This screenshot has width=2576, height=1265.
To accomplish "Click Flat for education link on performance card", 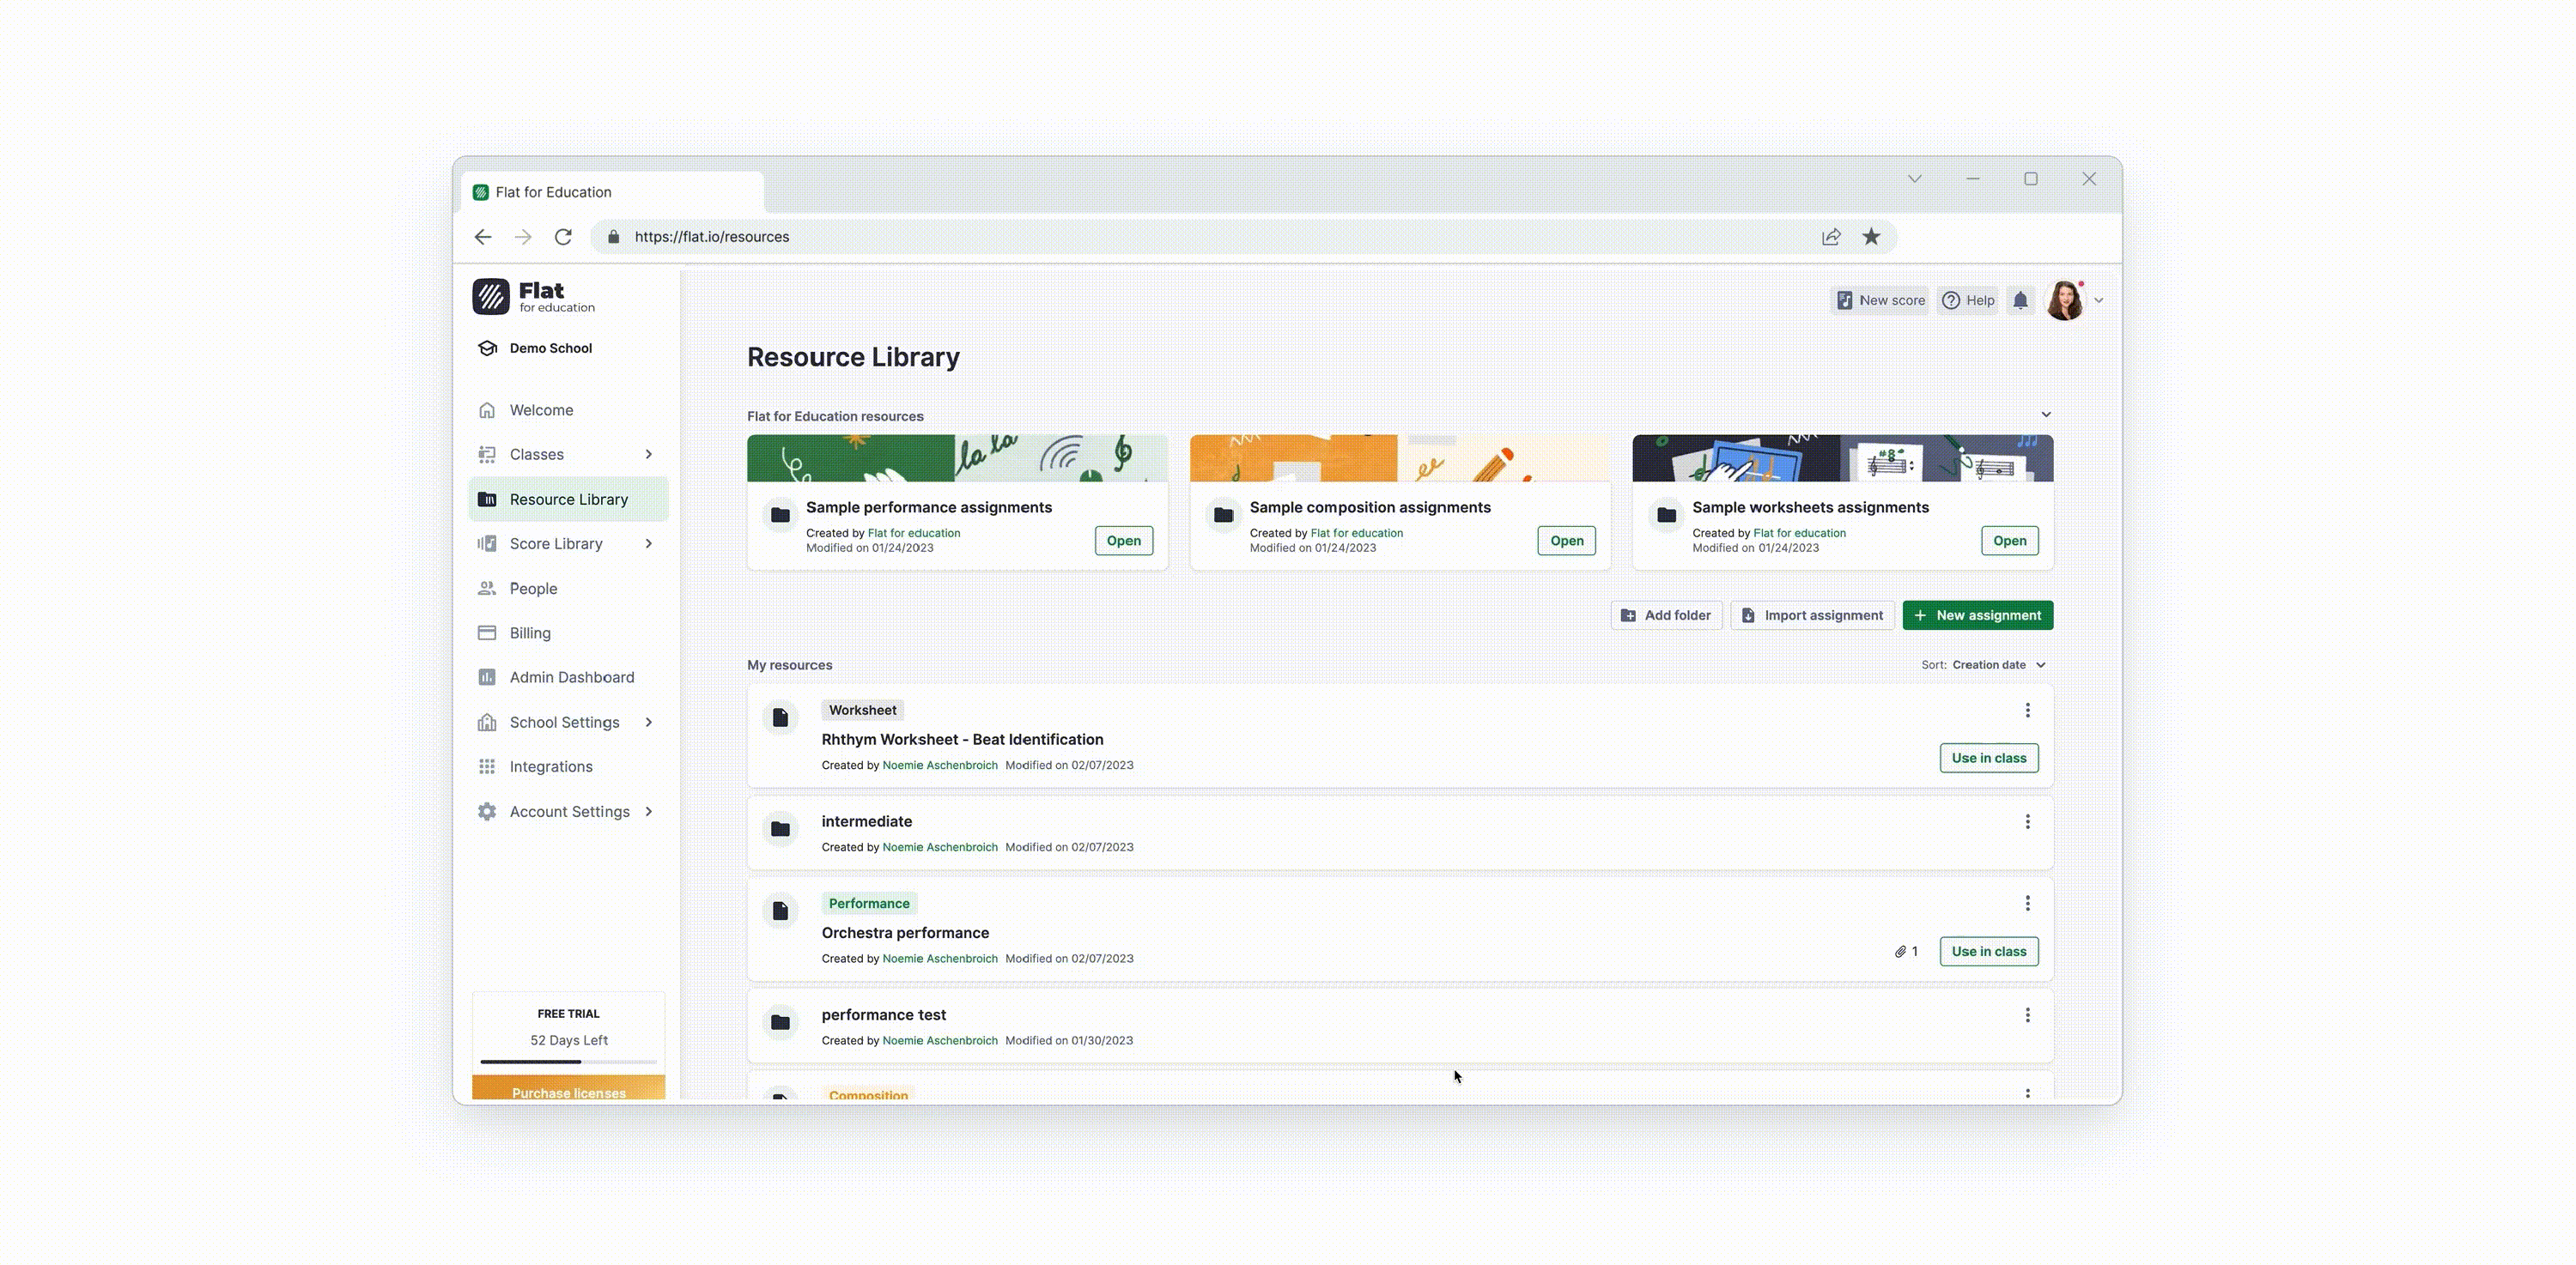I will click(914, 534).
